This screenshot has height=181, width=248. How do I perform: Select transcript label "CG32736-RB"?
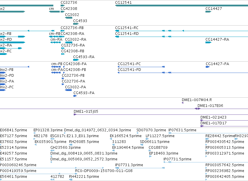[x=72, y=28]
